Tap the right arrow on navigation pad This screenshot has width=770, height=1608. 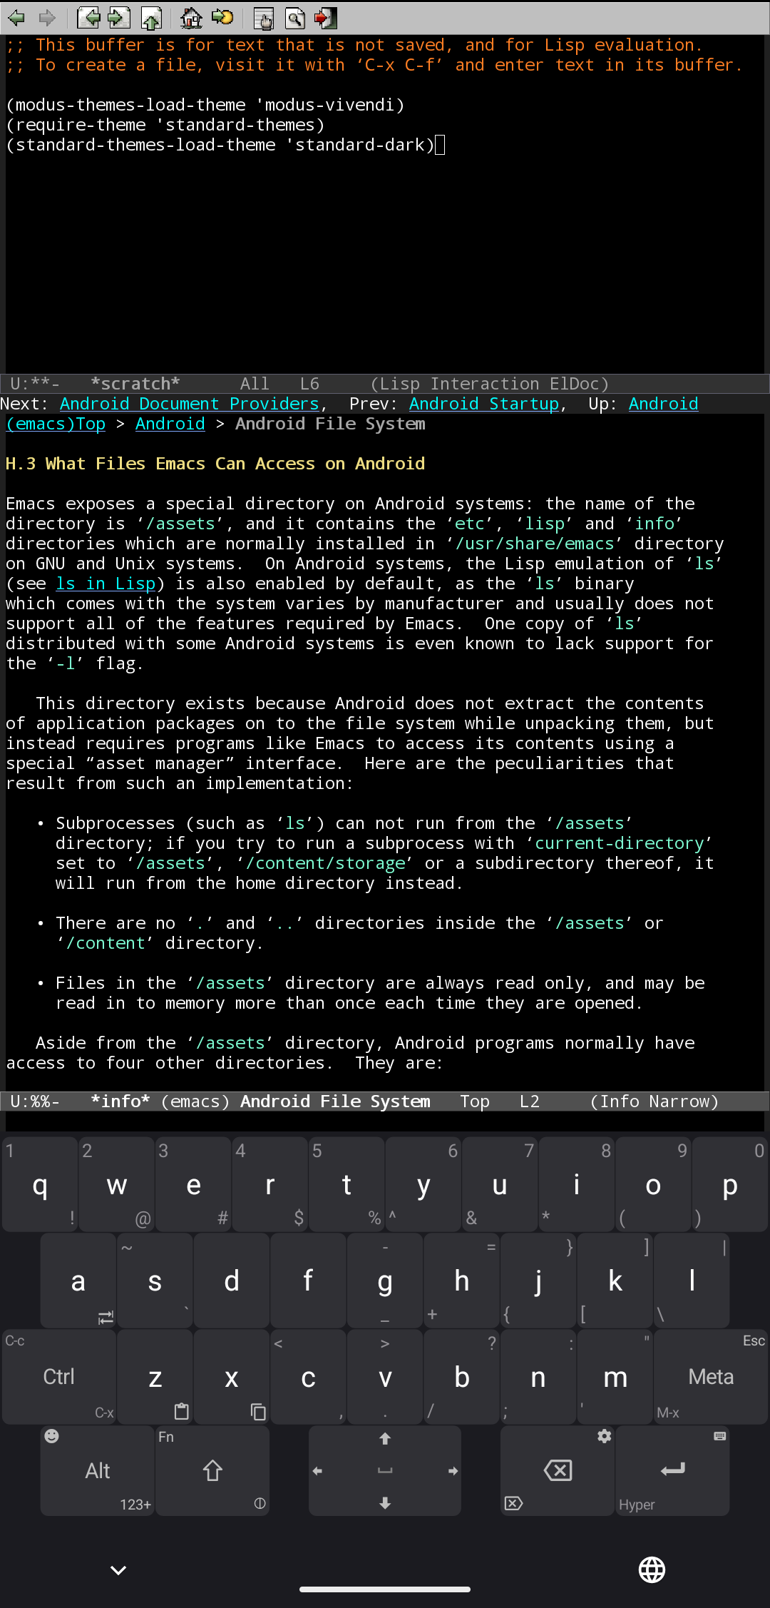point(452,1471)
